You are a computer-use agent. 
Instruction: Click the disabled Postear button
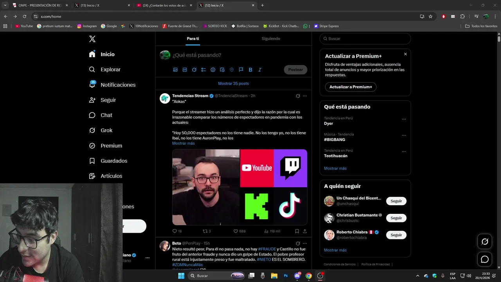coord(296,70)
